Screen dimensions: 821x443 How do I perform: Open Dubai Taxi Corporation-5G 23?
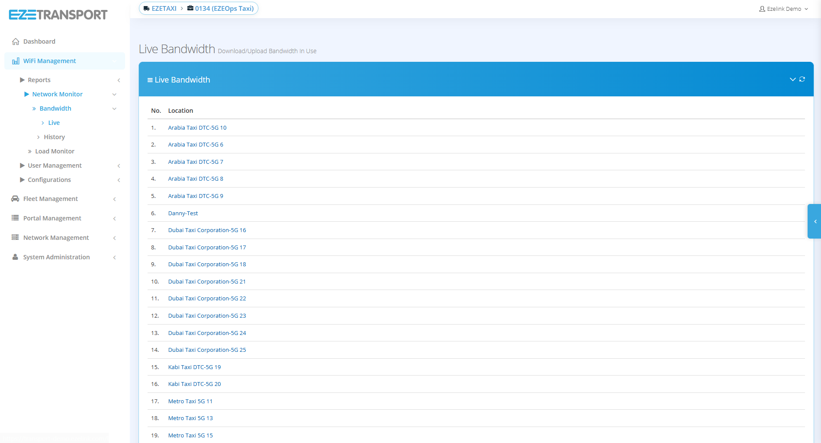pyautogui.click(x=207, y=316)
